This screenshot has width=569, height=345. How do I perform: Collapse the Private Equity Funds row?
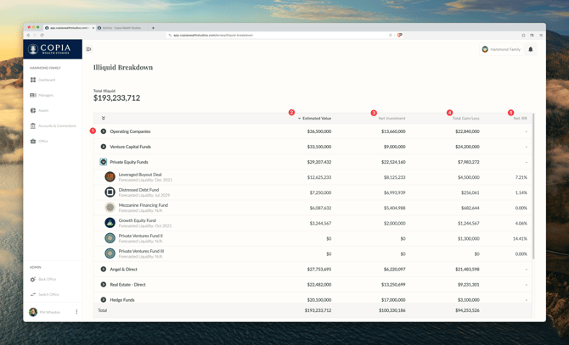click(x=104, y=162)
